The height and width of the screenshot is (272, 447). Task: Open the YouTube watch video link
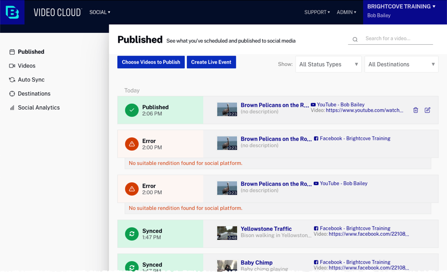point(365,110)
